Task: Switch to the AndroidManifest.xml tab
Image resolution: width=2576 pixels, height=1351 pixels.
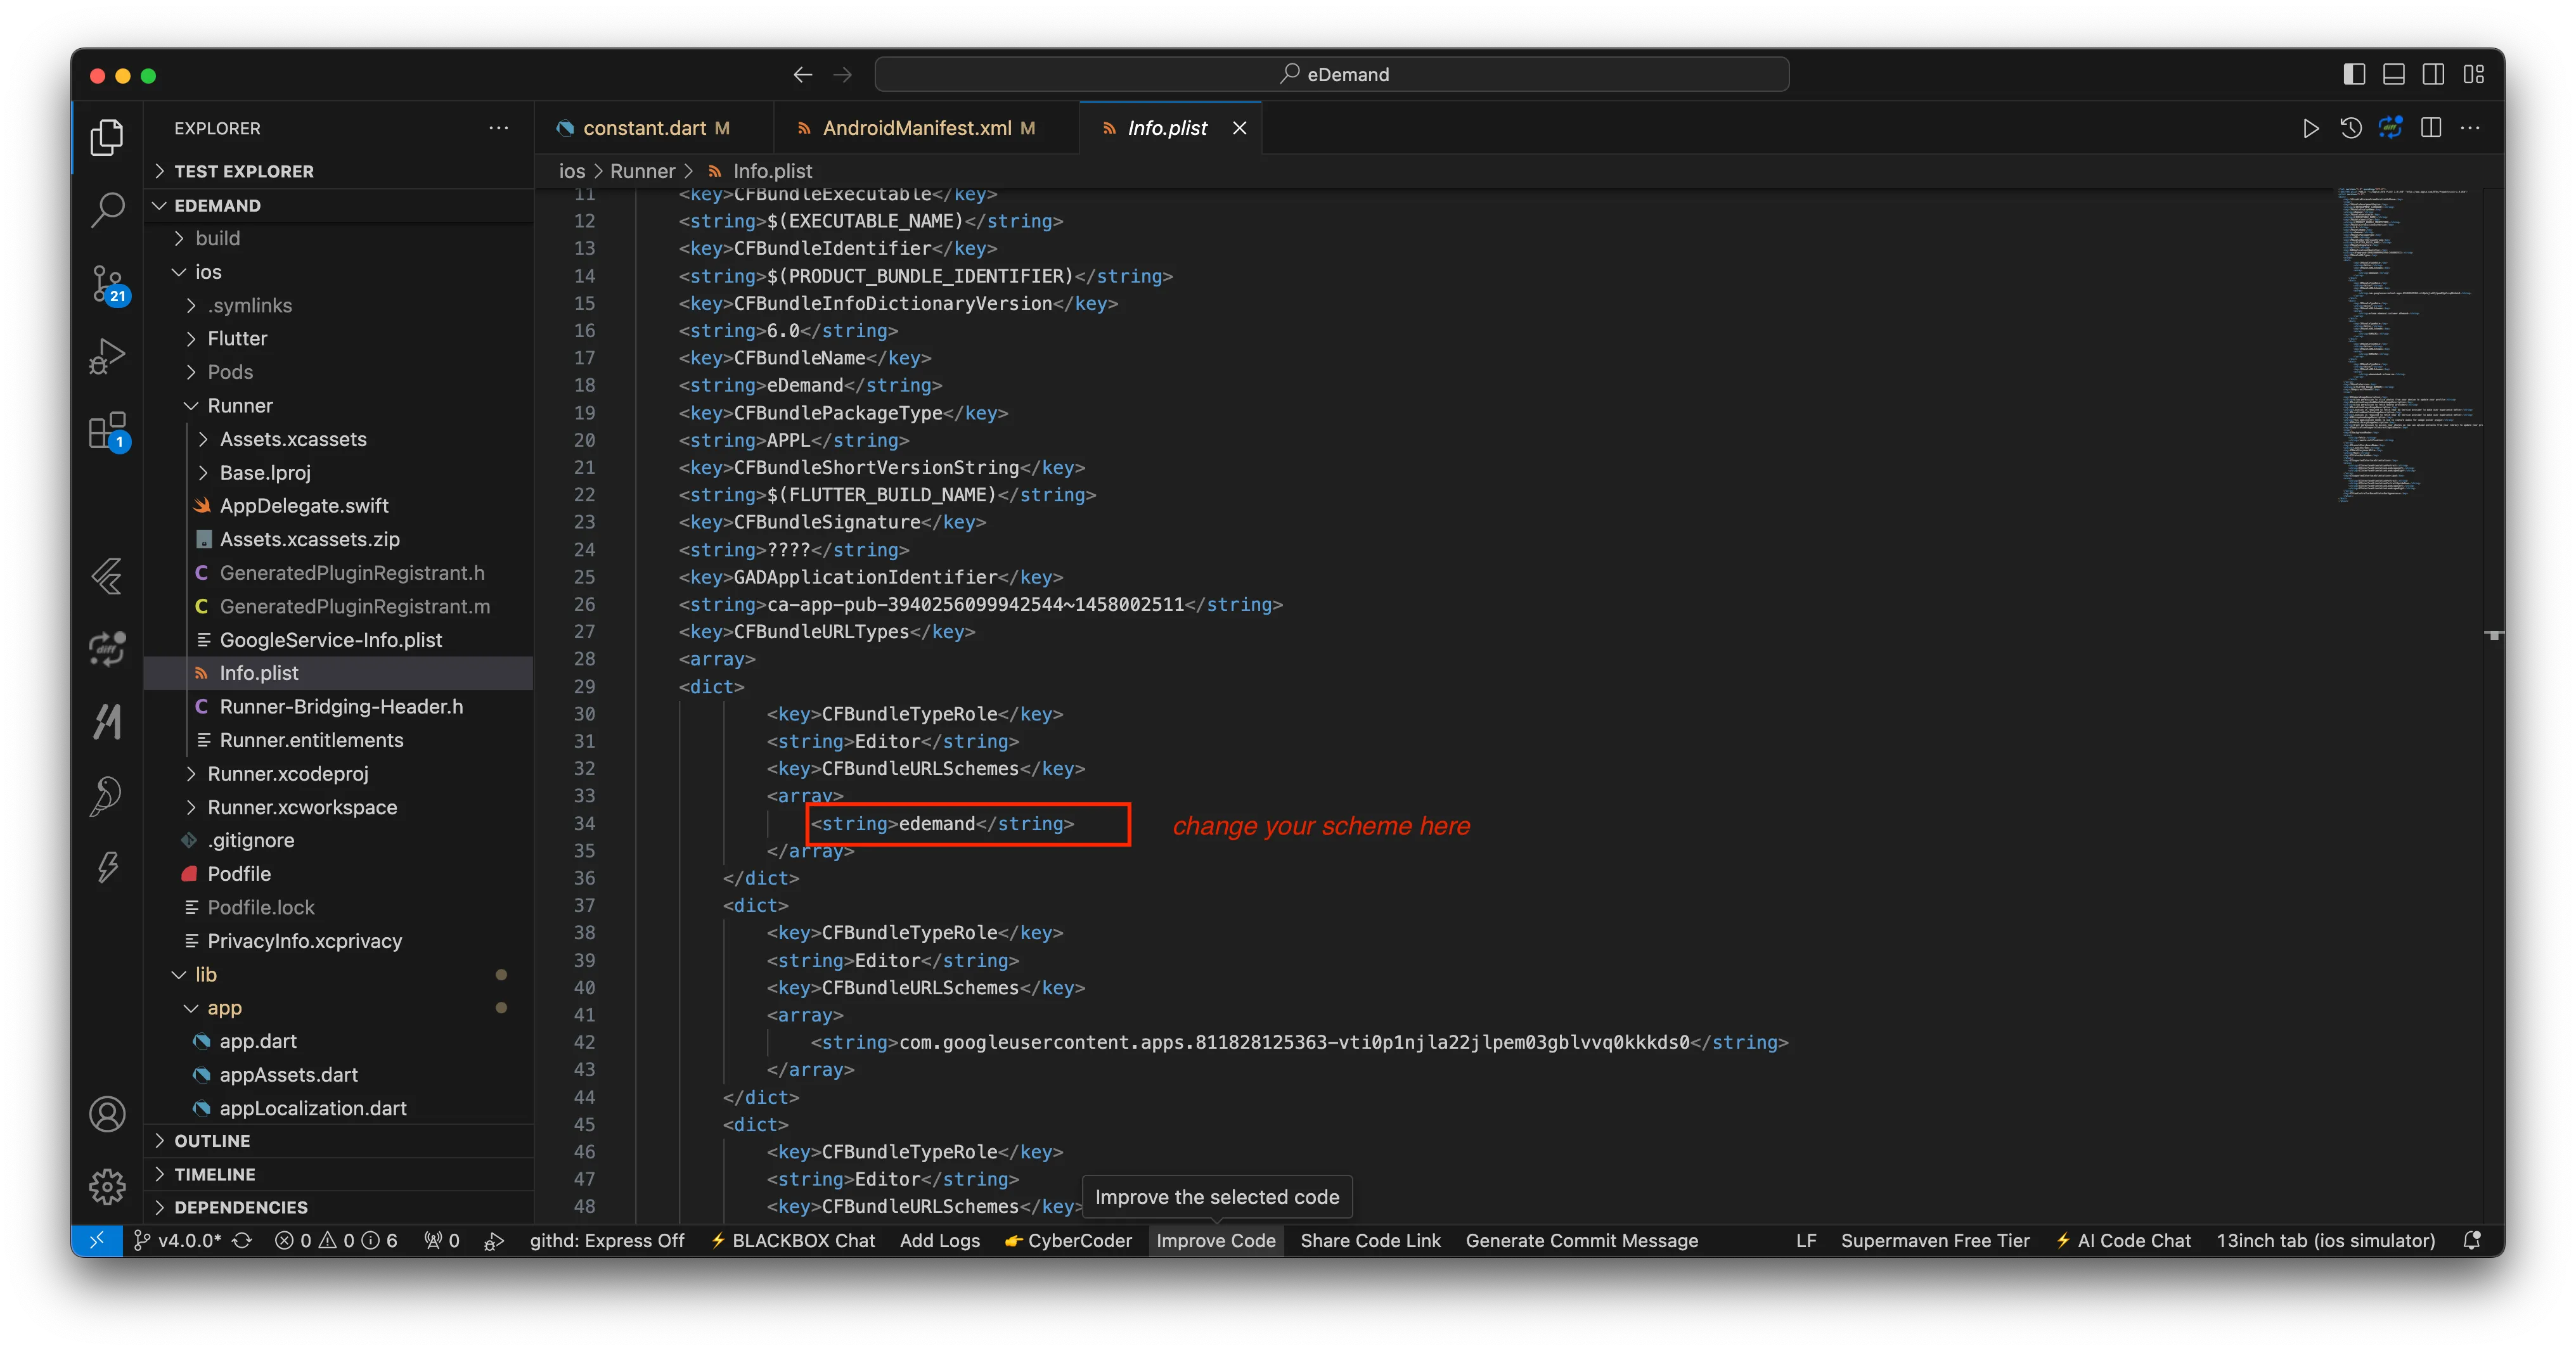Action: click(x=926, y=128)
